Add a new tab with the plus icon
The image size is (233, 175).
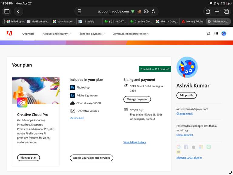217,11
